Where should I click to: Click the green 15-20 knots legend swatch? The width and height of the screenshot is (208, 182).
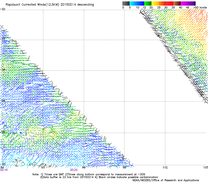click(x=148, y=3)
